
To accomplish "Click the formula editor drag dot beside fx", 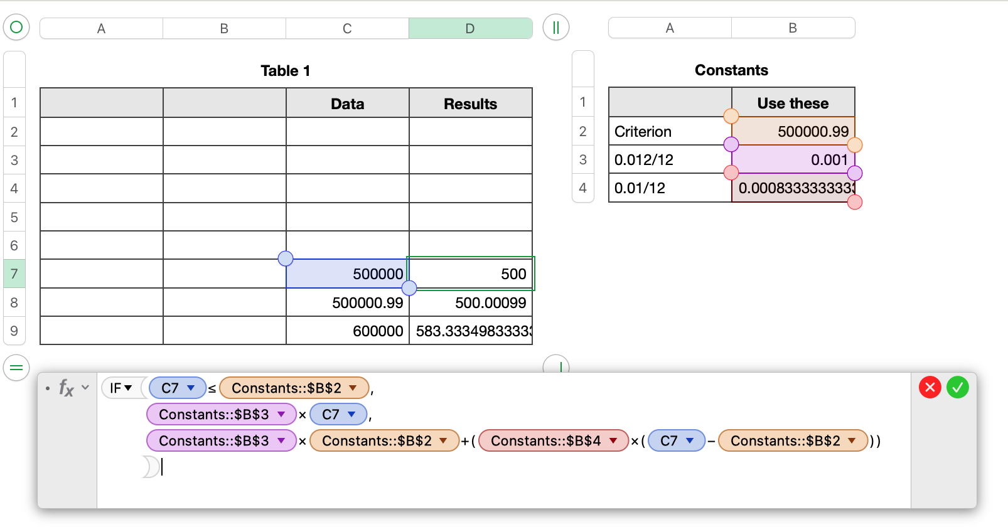I will click(48, 388).
